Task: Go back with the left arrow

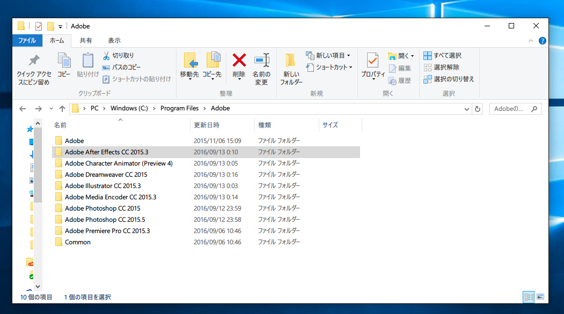Action: click(23, 108)
